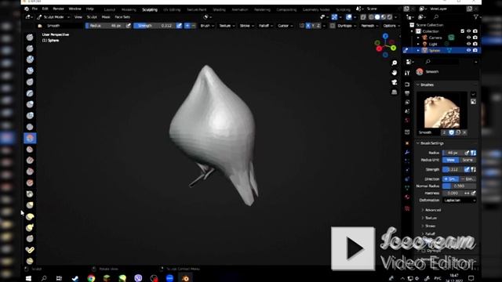
Task: Select the Clay brush
Action: (x=30, y=60)
